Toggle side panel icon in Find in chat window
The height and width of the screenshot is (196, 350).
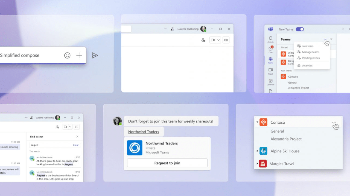(77, 127)
